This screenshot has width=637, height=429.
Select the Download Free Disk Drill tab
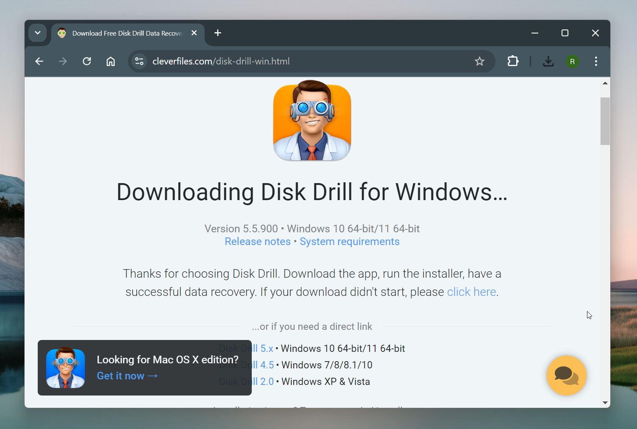point(127,33)
